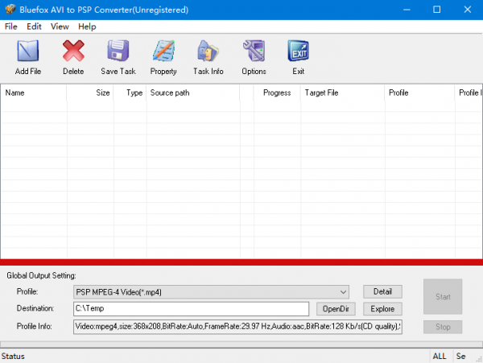This screenshot has width=483, height=363.
Task: Click the Profile Info text field
Action: (237, 327)
